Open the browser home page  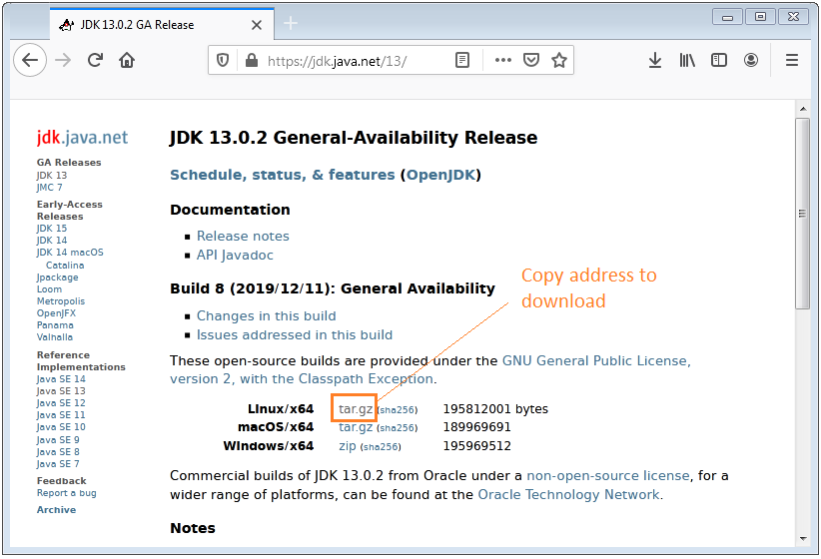click(127, 60)
